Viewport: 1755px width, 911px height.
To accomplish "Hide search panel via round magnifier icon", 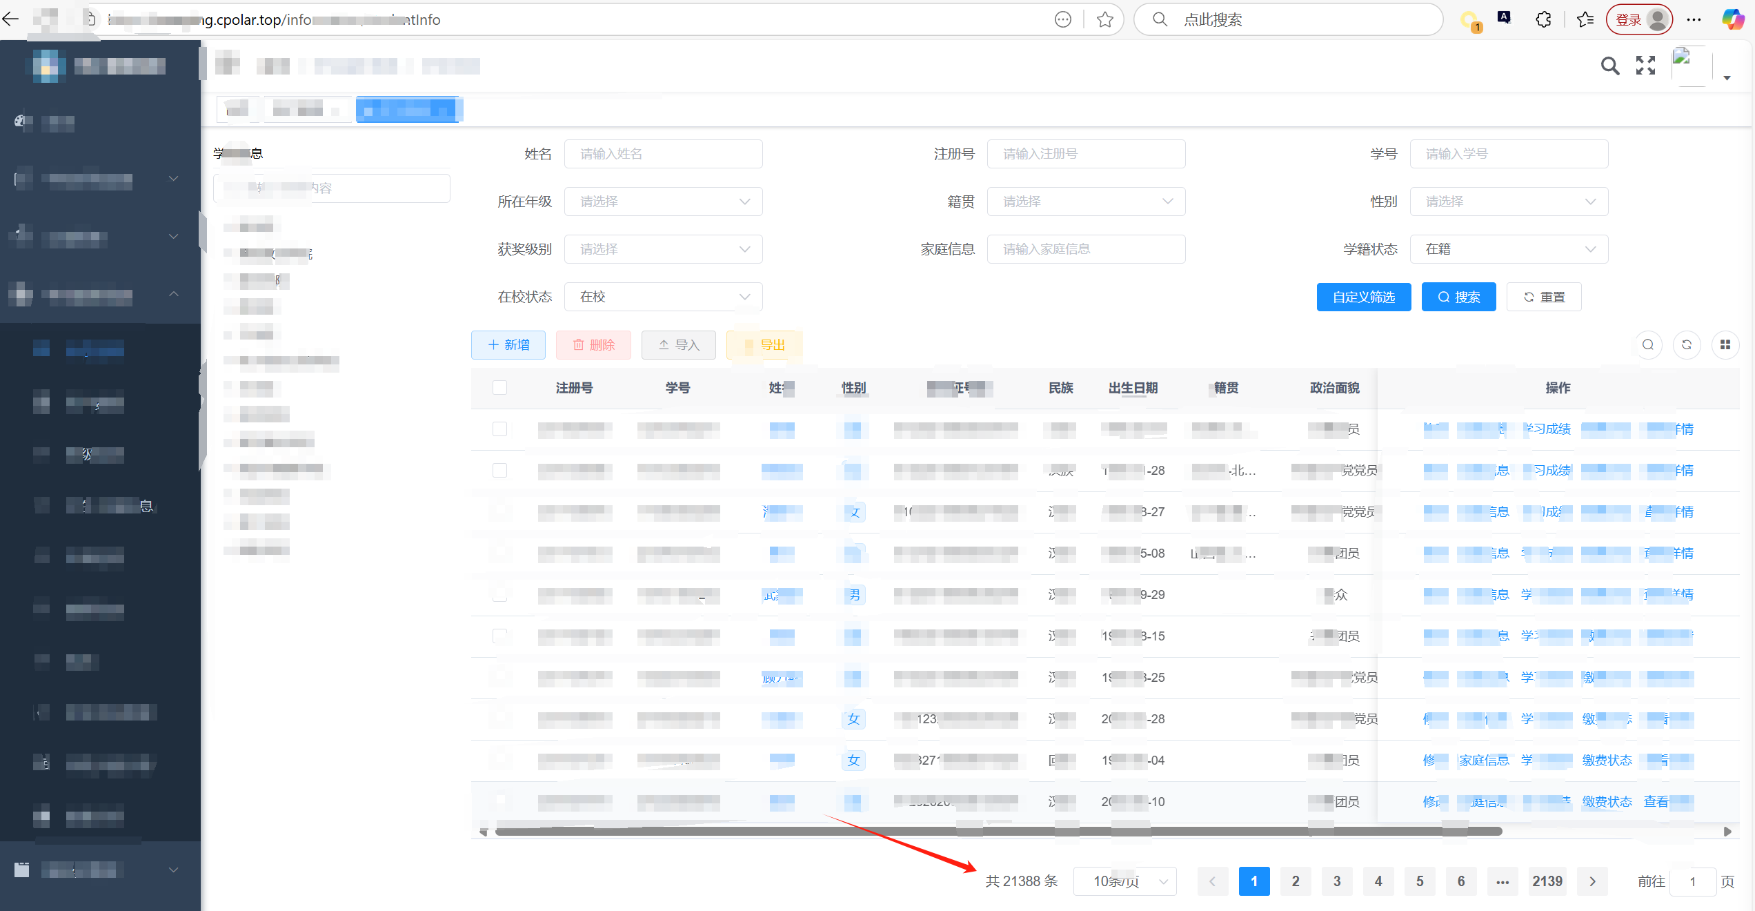I will click(x=1647, y=344).
